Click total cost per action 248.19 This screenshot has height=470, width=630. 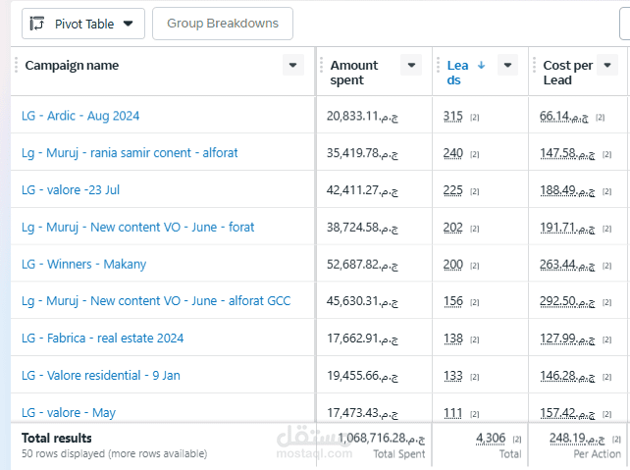pyautogui.click(x=577, y=439)
